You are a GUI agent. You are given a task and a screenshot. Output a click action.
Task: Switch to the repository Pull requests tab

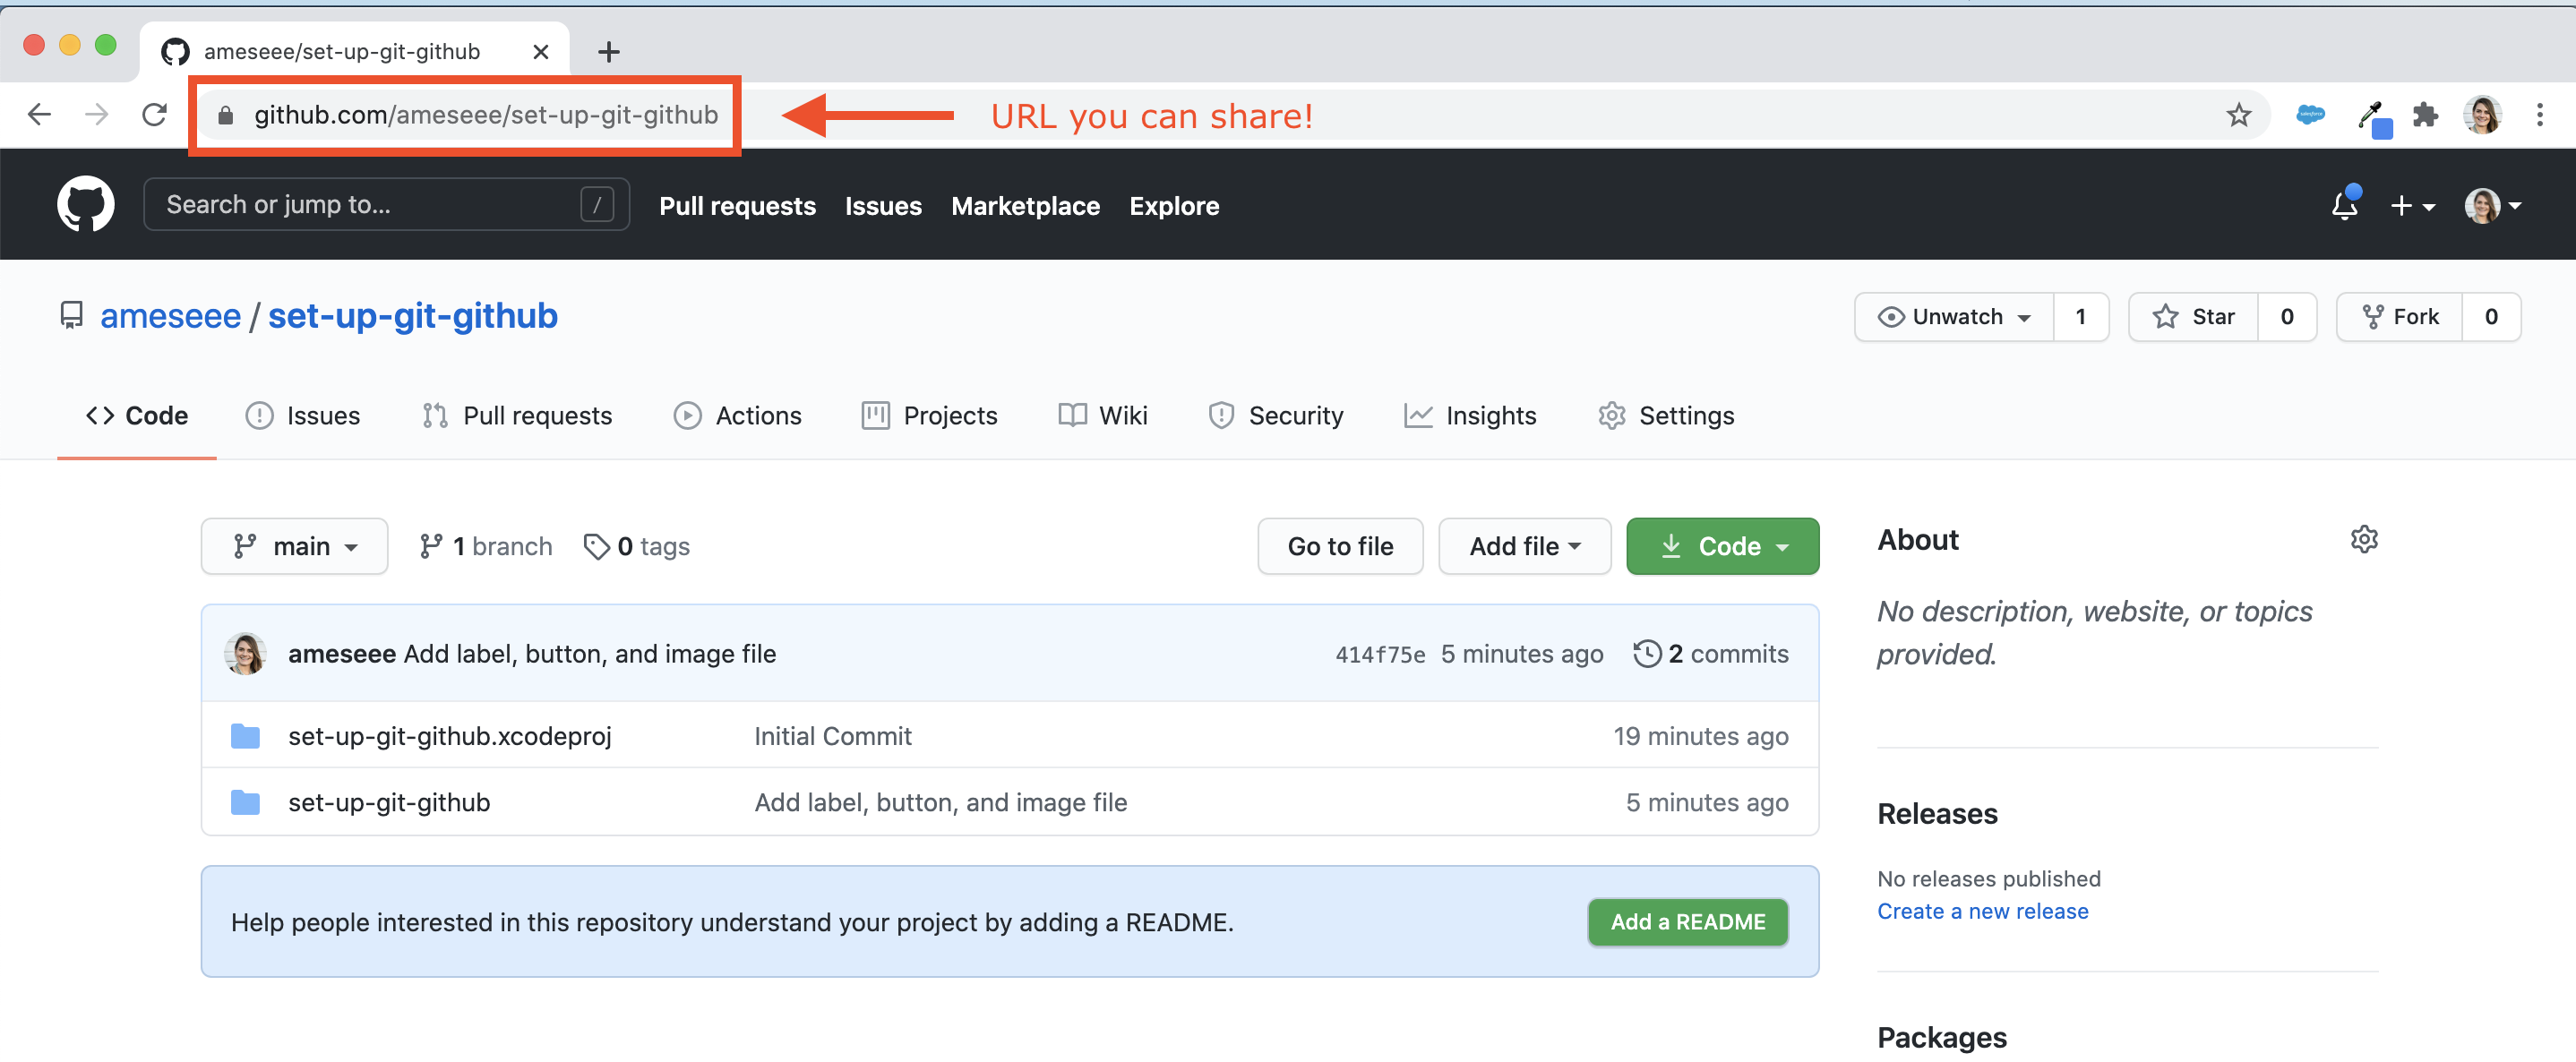pyautogui.click(x=517, y=416)
